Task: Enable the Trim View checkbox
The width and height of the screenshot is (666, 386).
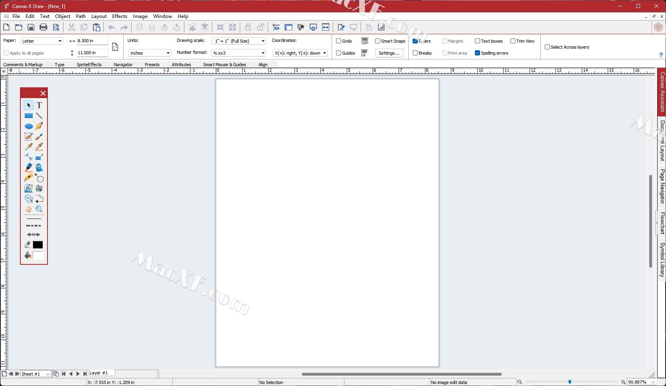Action: [x=513, y=41]
